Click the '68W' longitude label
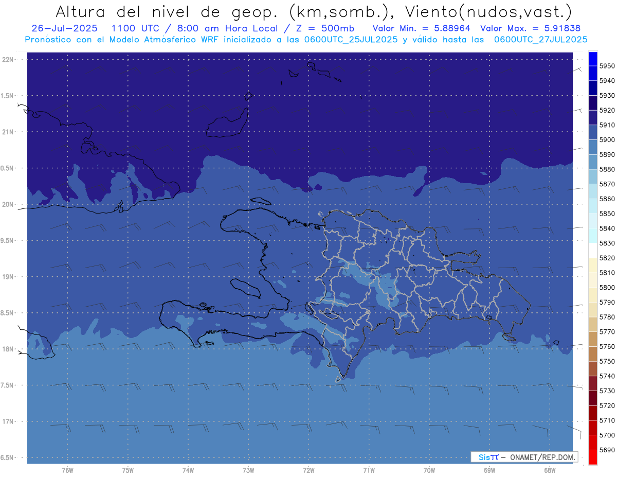The image size is (617, 477). [x=550, y=470]
